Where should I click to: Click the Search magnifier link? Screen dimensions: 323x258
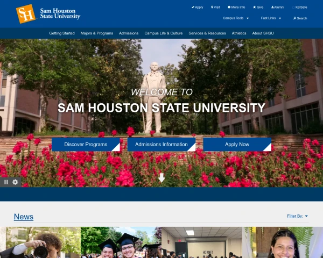tap(300, 18)
